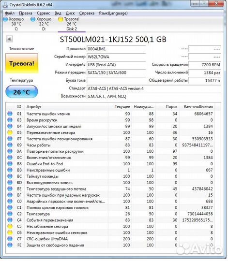The image size is (228, 261).
Task: Click the Возможности field S.M.A.R.T., APM, NCQ
Action: [153, 96]
